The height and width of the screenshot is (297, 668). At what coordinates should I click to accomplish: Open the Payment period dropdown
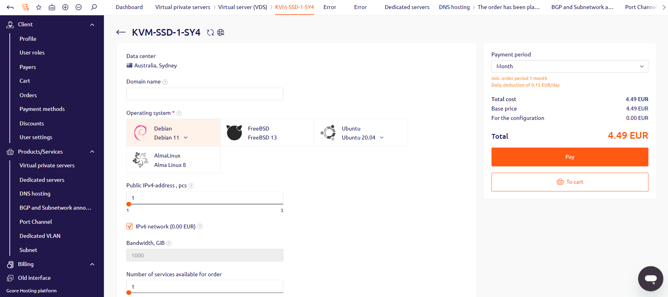[569, 67]
